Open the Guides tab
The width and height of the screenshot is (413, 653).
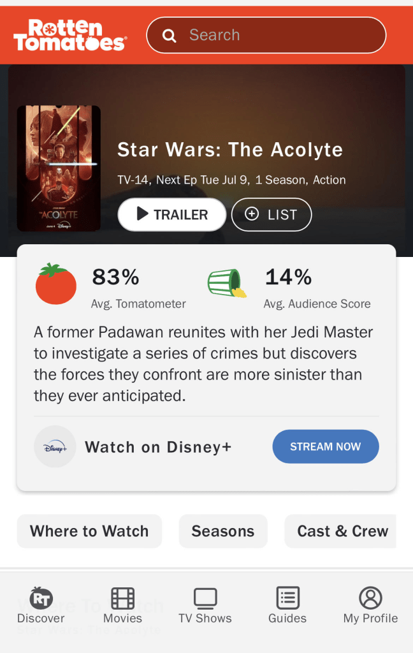pos(287,606)
